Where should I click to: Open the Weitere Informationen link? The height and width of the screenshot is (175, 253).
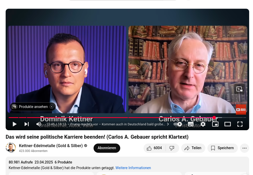(133, 168)
